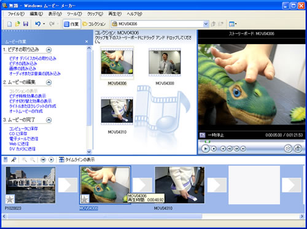The image size is (307, 229).
Task: Click DV カメラに送信 link
Action: pos(22,149)
